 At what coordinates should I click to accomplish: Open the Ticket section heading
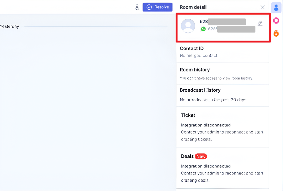click(188, 115)
